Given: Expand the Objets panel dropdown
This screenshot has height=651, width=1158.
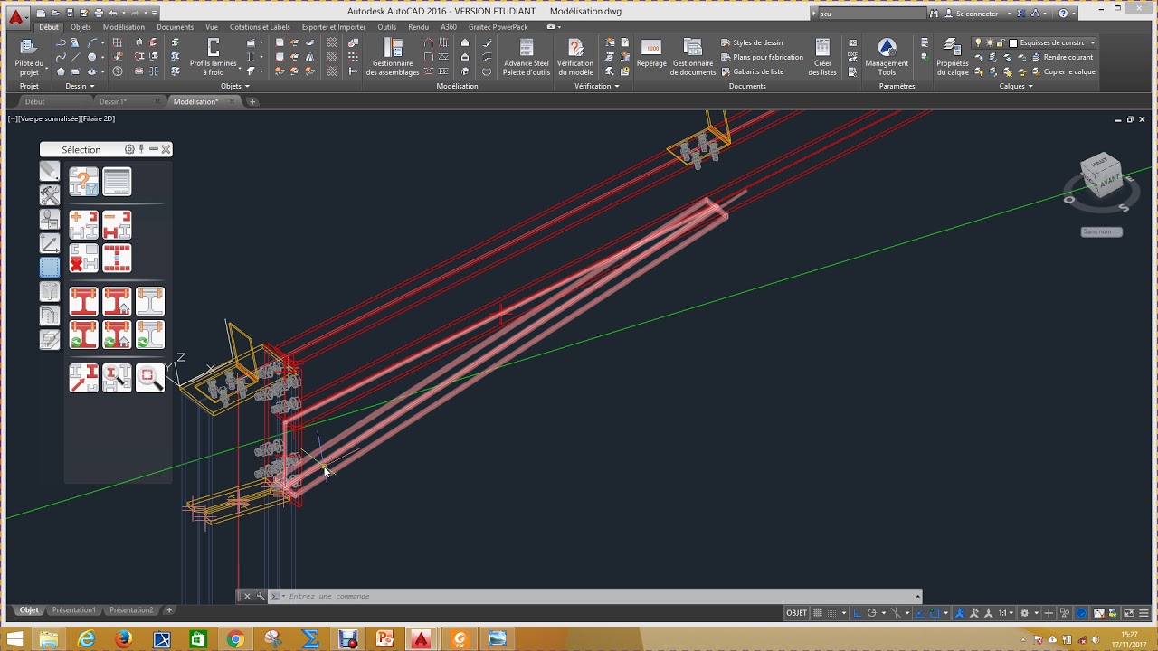Looking at the screenshot, I should (x=234, y=86).
